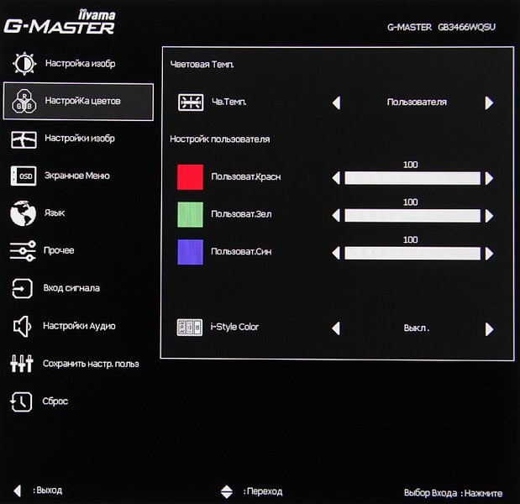The image size is (520, 504).
Task: Select the speaker icon for audio settings
Action: (x=22, y=326)
